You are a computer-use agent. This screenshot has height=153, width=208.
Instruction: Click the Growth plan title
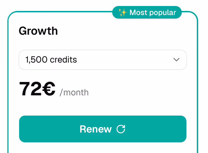(x=38, y=31)
